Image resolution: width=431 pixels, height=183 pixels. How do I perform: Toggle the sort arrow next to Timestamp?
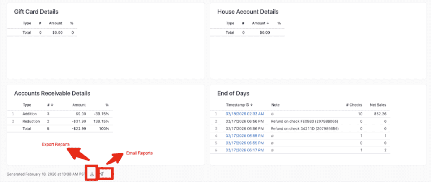tap(252, 105)
